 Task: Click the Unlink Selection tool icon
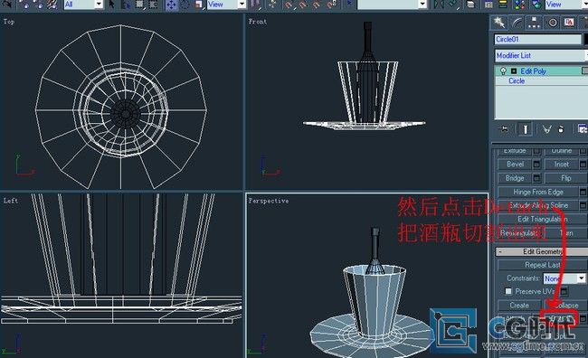pos(39,5)
